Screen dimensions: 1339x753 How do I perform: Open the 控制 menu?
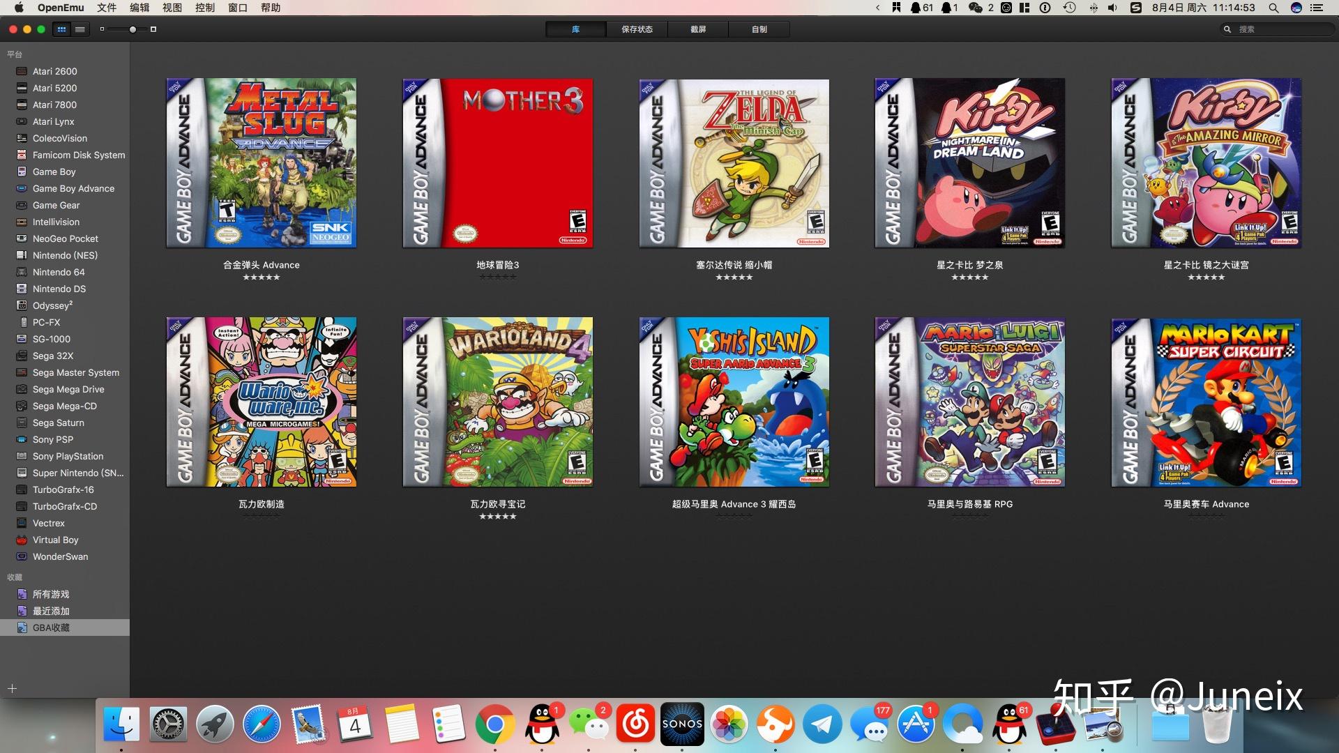click(x=205, y=8)
